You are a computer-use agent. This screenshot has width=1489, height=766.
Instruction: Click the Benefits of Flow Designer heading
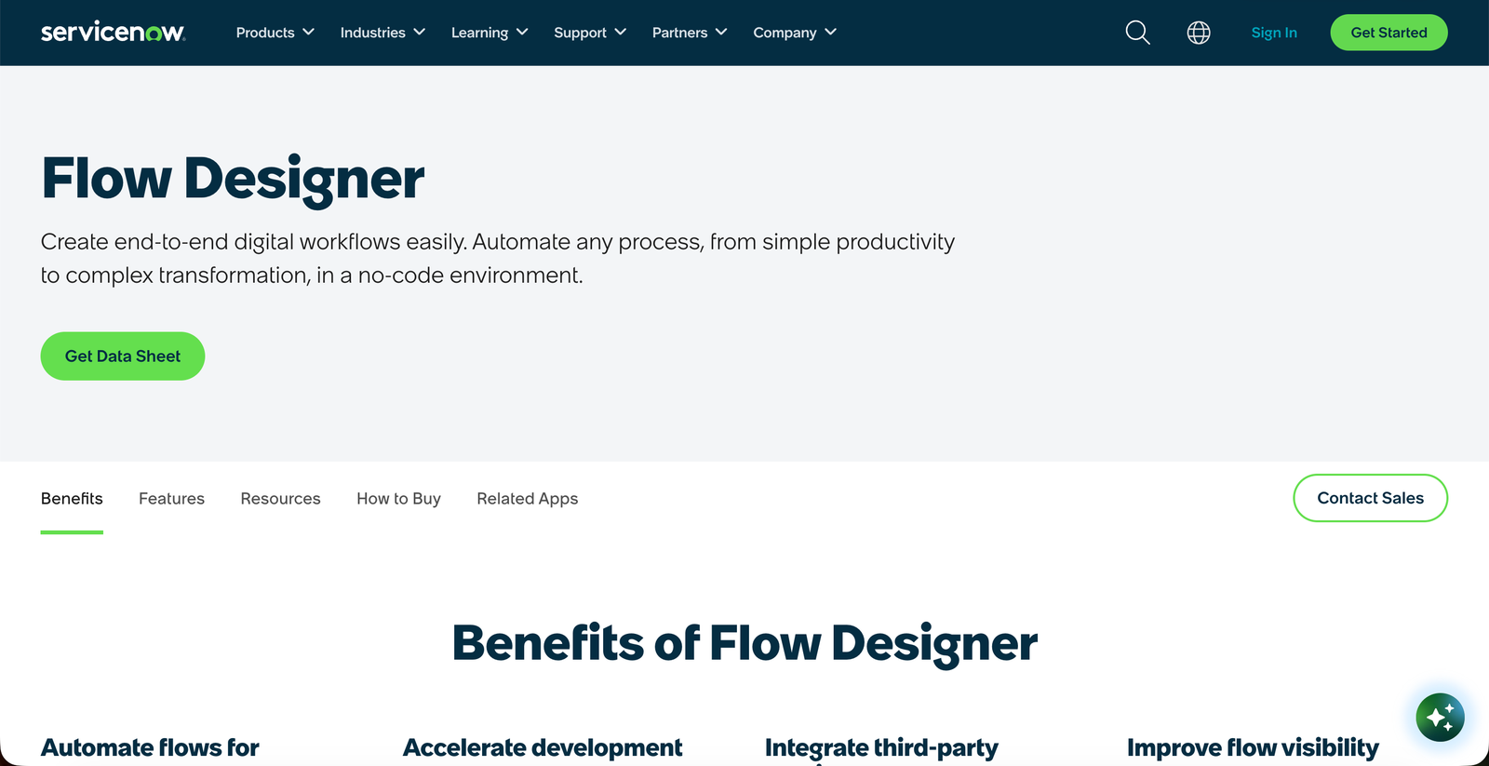tap(744, 643)
